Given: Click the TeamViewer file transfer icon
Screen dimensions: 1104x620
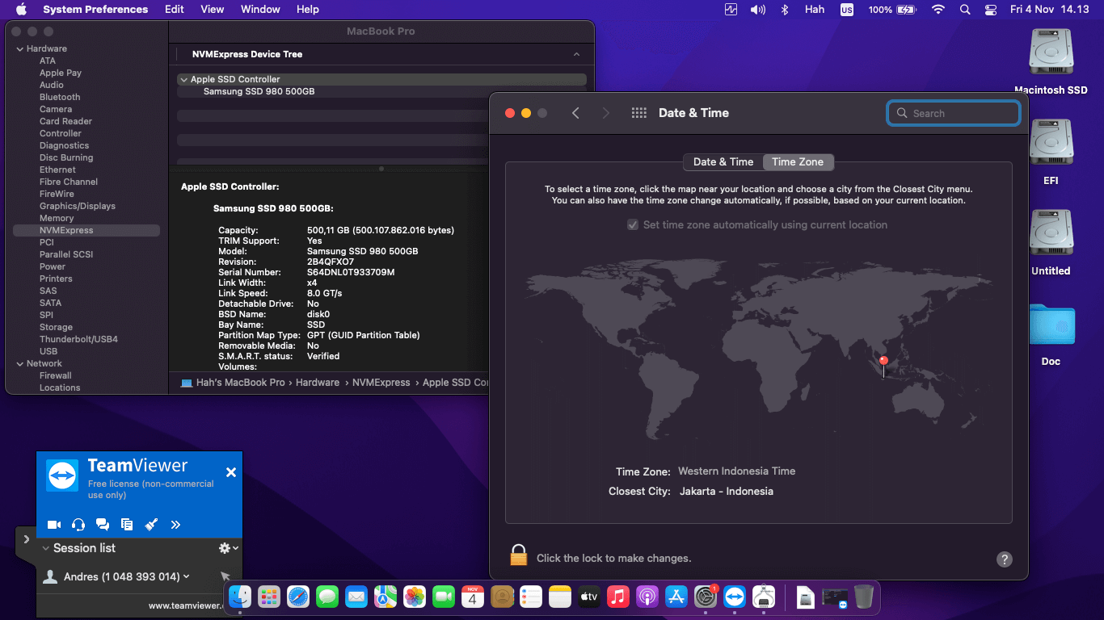Looking at the screenshot, I should 127,525.
